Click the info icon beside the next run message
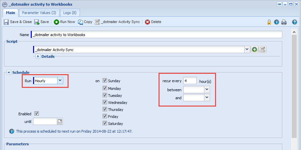Image resolution: width=301 pixels, height=150 pixels. (12, 131)
